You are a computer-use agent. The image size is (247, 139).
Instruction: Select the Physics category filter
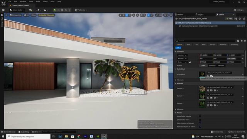[213, 45]
